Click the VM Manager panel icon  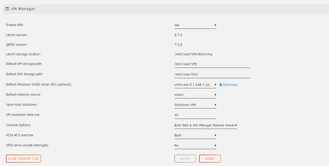[x=7, y=9]
